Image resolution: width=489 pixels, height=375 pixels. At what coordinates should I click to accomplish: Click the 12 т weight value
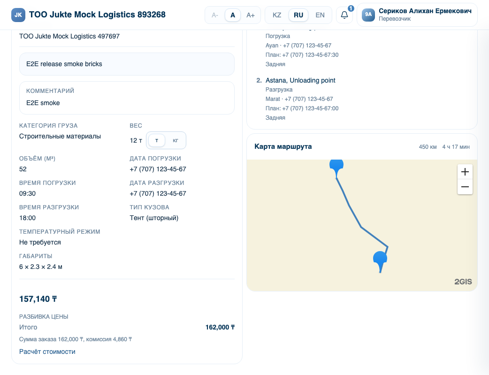[x=136, y=140]
